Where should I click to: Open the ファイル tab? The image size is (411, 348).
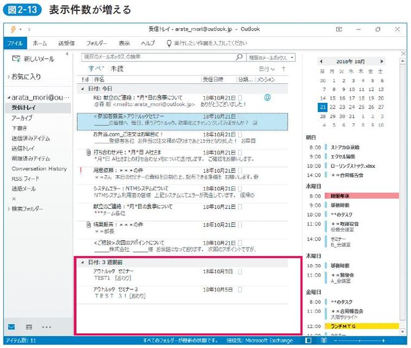coord(15,43)
